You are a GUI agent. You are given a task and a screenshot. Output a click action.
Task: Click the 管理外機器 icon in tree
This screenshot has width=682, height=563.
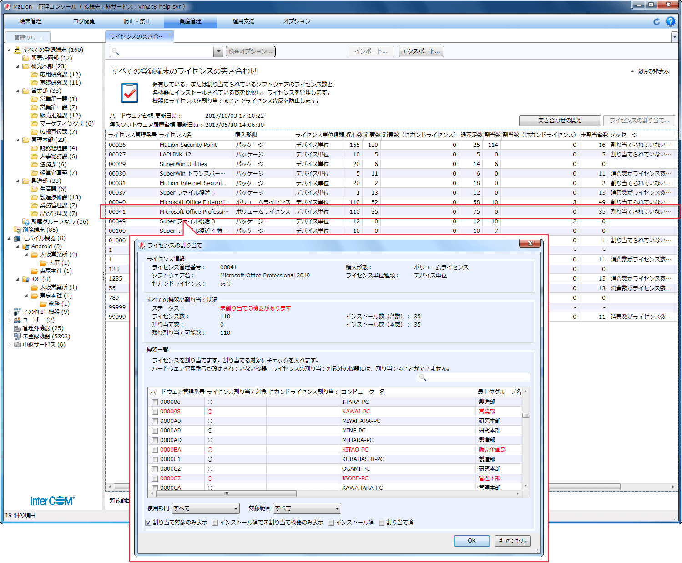point(17,328)
